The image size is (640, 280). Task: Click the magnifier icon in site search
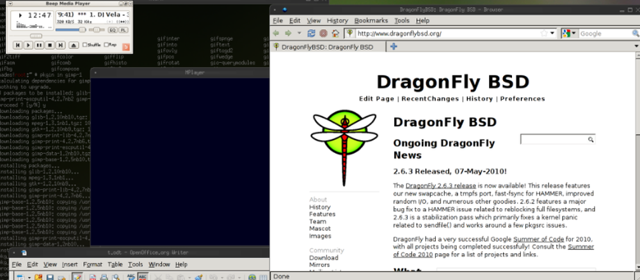[x=591, y=139]
